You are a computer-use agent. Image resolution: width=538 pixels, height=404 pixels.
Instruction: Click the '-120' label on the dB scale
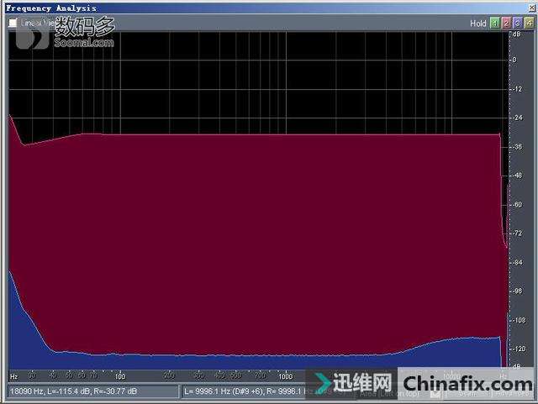519,349
